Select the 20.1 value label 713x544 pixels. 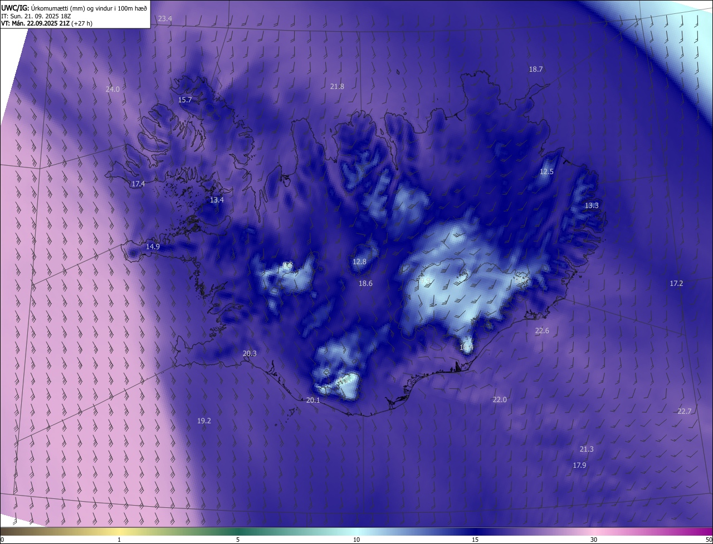313,400
